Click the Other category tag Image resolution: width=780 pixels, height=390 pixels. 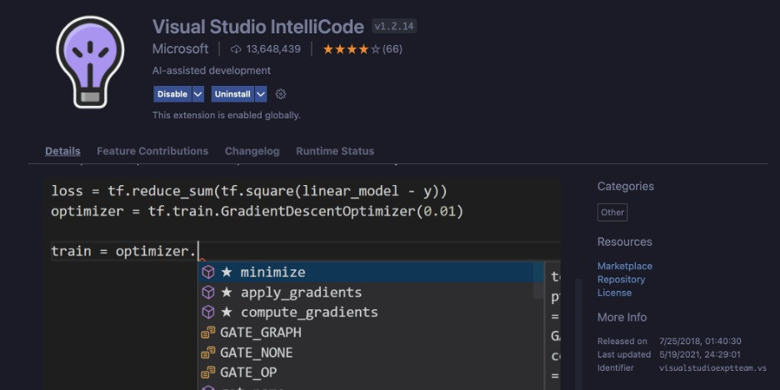tap(612, 212)
